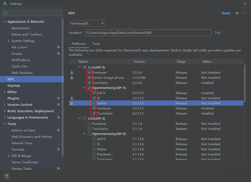Viewport: 251px width, 182px height.
Task: Collapse the 3.1.0(API 9) SDK group
Action: [79, 67]
